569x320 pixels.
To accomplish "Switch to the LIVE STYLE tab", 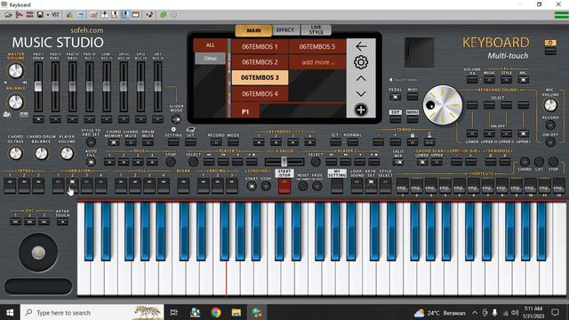I will (316, 29).
